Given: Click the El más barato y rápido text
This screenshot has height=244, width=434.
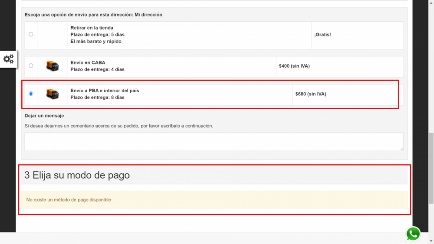Looking at the screenshot, I should click(x=96, y=42).
